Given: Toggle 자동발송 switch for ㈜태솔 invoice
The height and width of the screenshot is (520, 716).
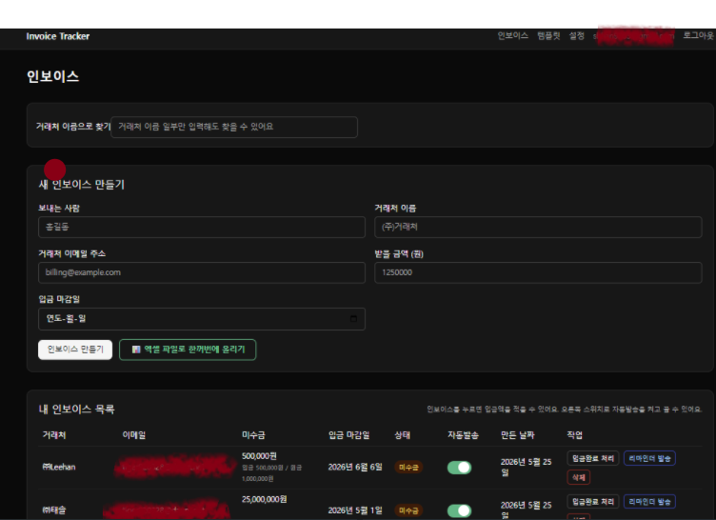Looking at the screenshot, I should pos(459,510).
